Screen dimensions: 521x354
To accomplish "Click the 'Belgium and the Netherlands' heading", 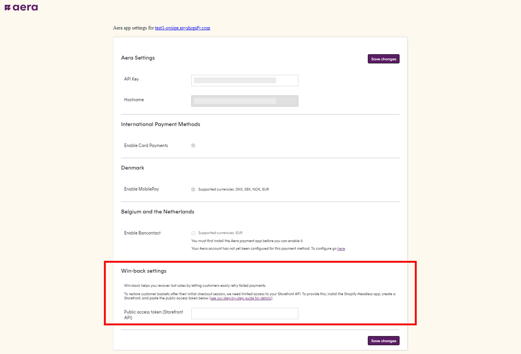I will click(x=157, y=212).
